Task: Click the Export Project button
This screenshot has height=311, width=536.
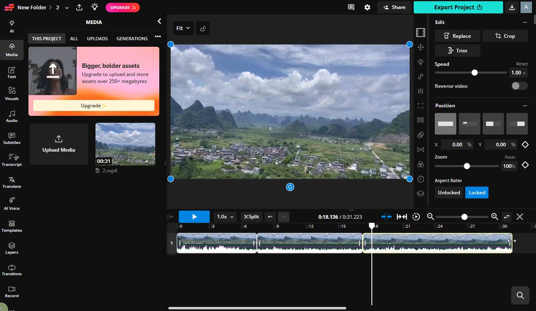Action: [x=458, y=7]
